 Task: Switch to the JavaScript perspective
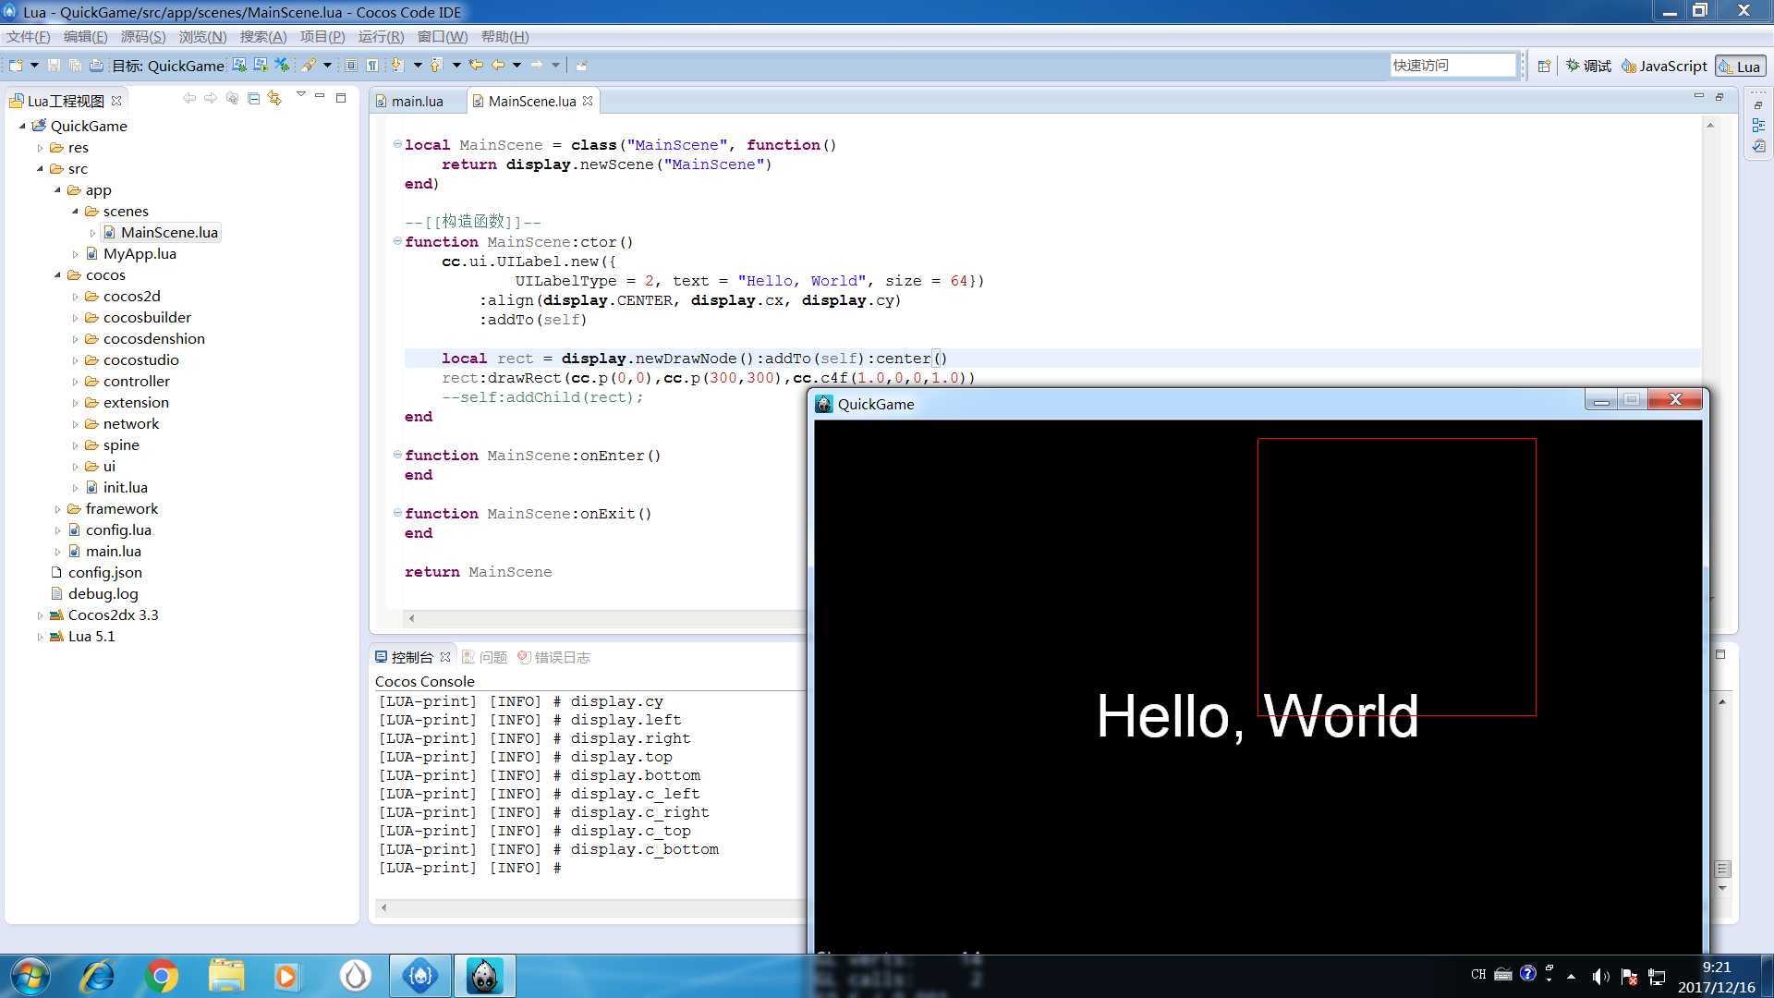click(x=1664, y=67)
